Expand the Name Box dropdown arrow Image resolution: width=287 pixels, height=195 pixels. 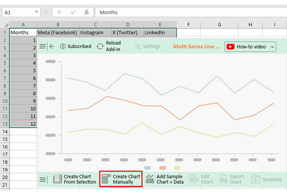[37, 12]
